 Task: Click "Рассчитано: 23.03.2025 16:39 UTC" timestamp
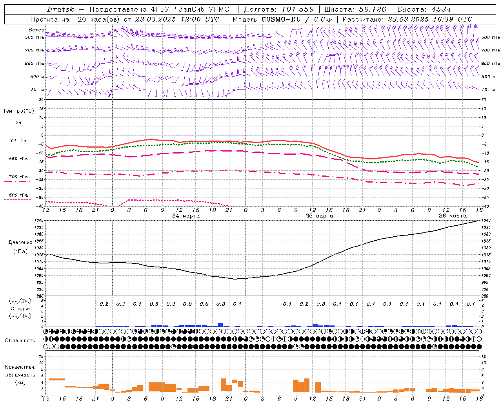407,19
